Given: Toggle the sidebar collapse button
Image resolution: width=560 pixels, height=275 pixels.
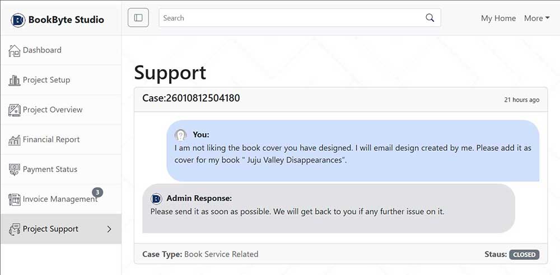Looking at the screenshot, I should click(138, 18).
